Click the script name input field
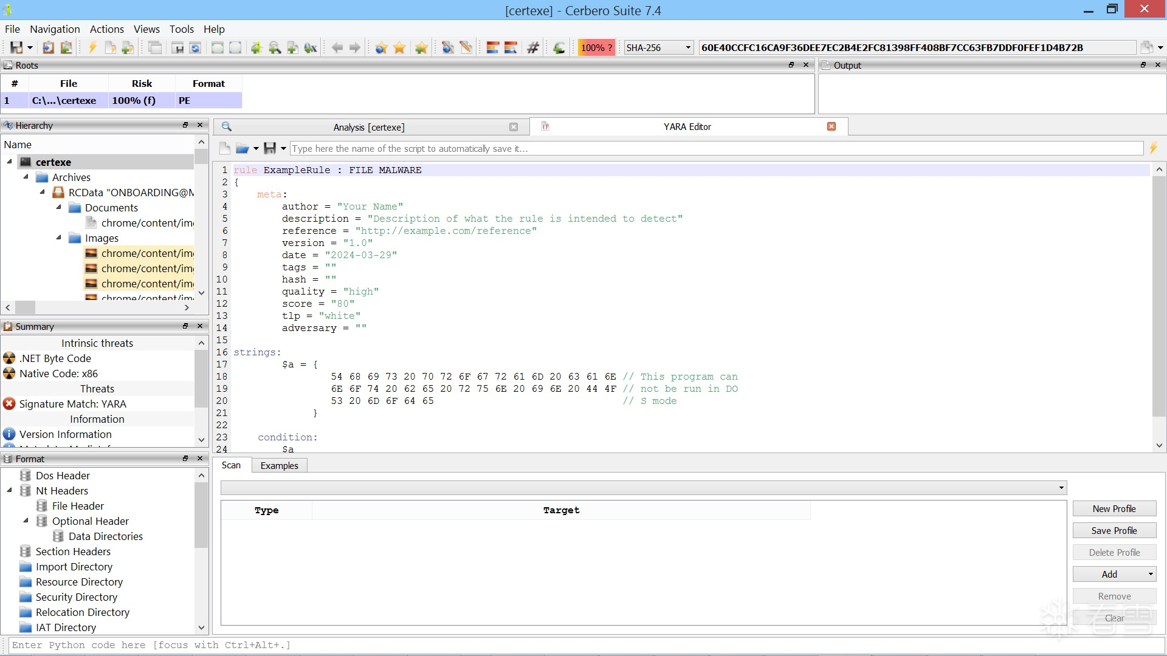 coord(716,148)
